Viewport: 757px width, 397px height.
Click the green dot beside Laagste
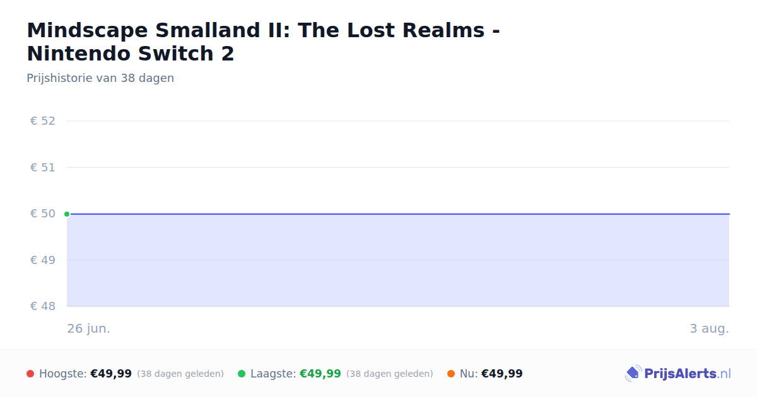point(242,374)
